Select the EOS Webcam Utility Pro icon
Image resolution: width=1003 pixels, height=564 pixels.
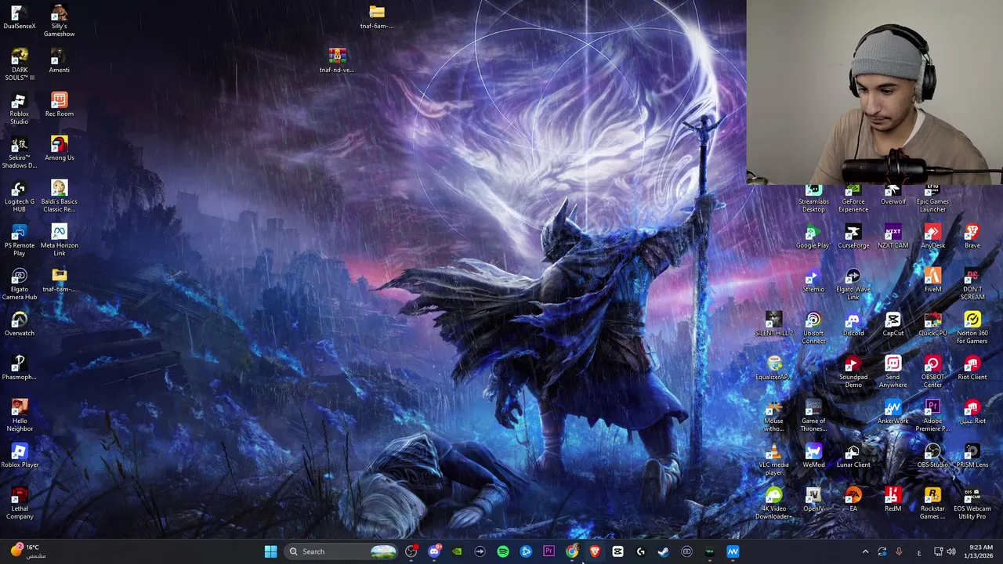point(972,504)
